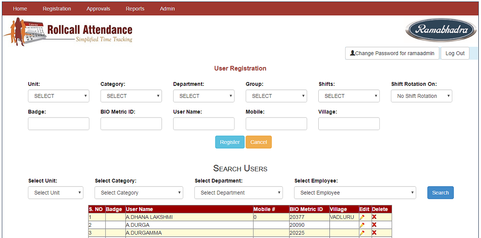Click edit pencil for A.DURGAMMA
The width and height of the screenshot is (481, 238).
point(362,233)
